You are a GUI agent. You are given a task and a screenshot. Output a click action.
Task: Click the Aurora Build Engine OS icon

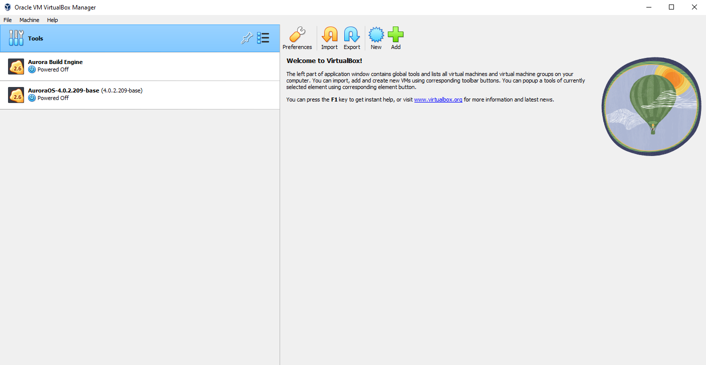(16, 66)
